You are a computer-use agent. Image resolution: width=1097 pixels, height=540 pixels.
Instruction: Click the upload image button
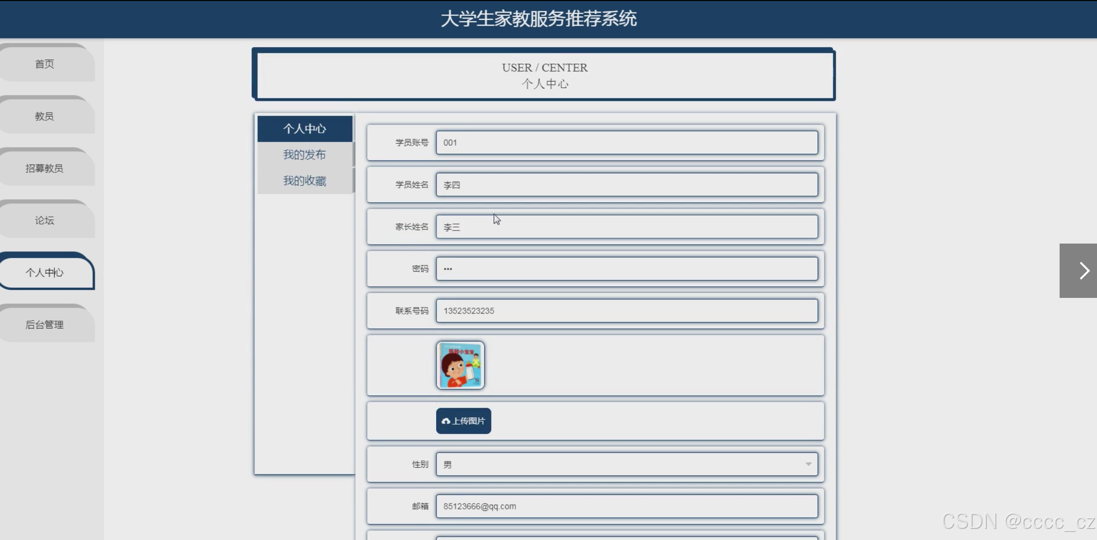[x=463, y=421]
